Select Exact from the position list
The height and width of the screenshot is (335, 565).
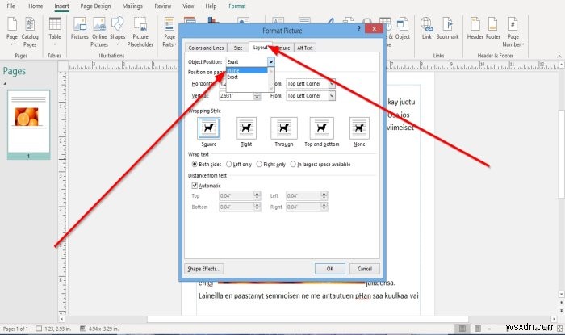point(246,77)
